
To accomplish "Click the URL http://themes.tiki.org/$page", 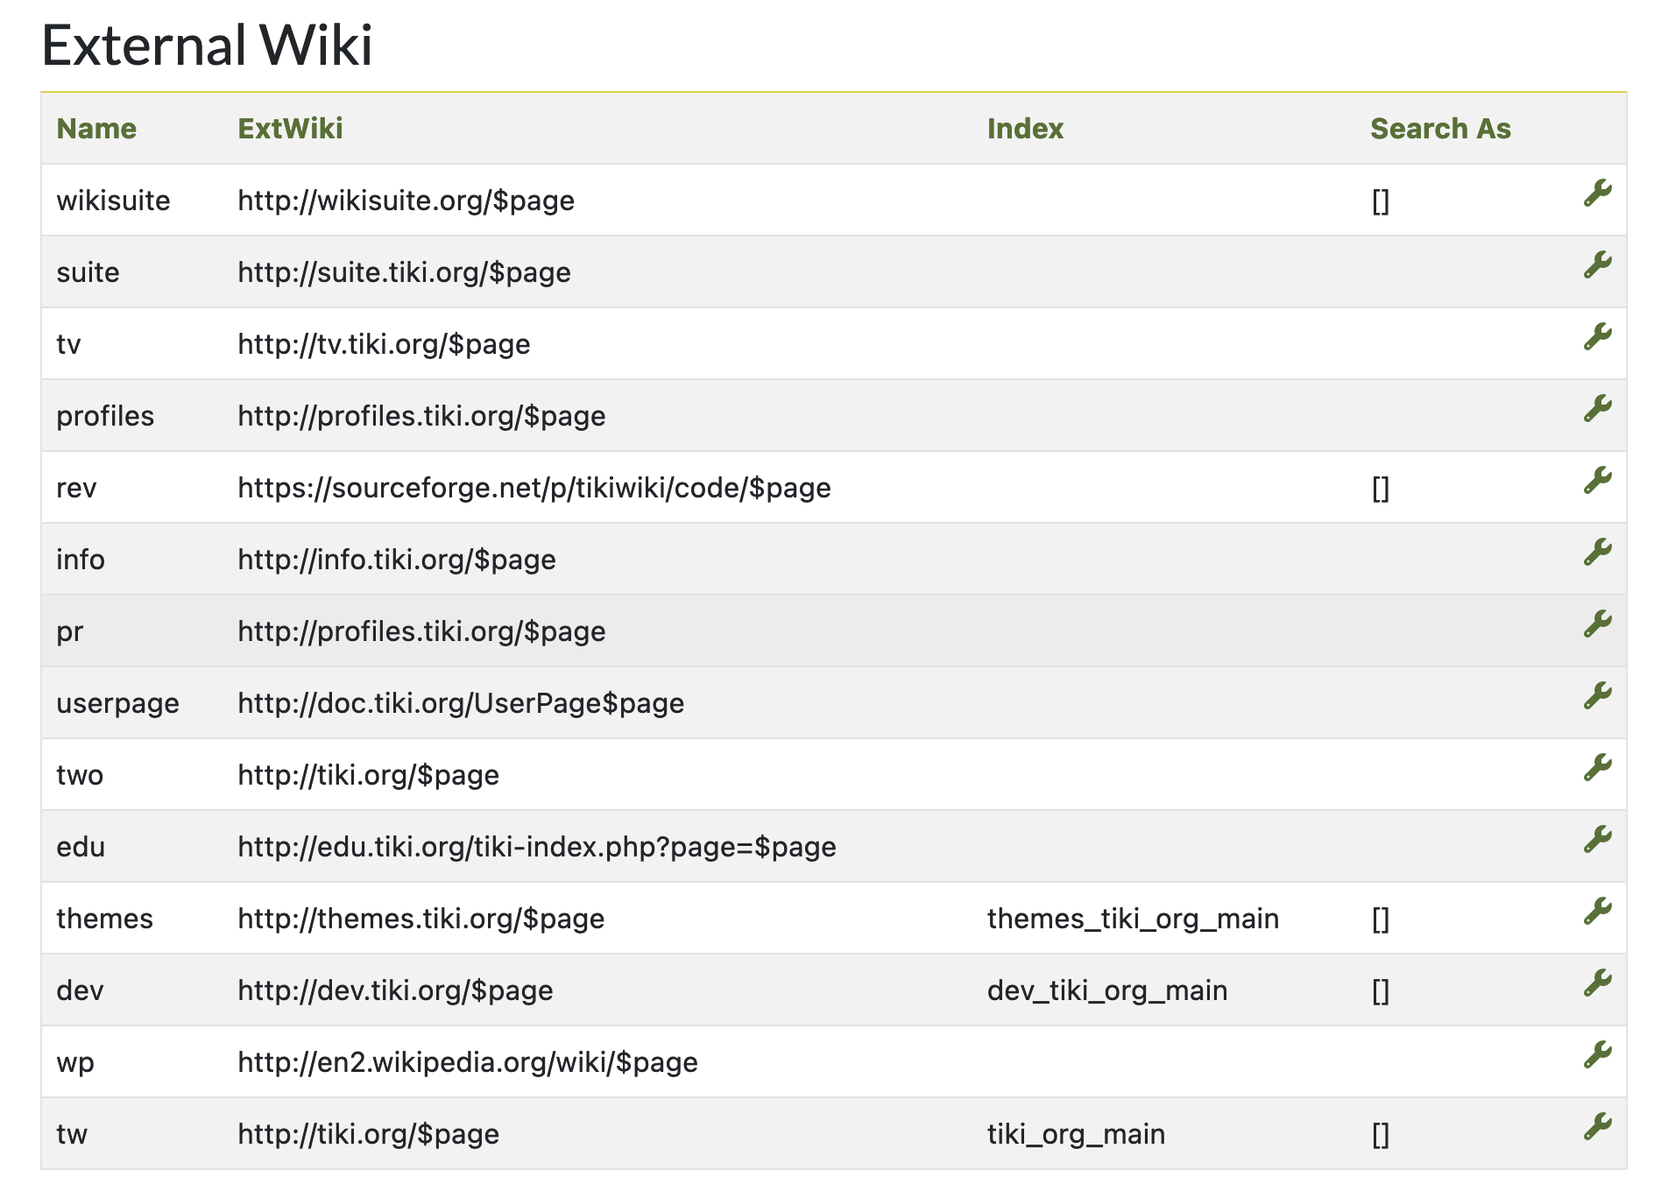I will tap(421, 919).
